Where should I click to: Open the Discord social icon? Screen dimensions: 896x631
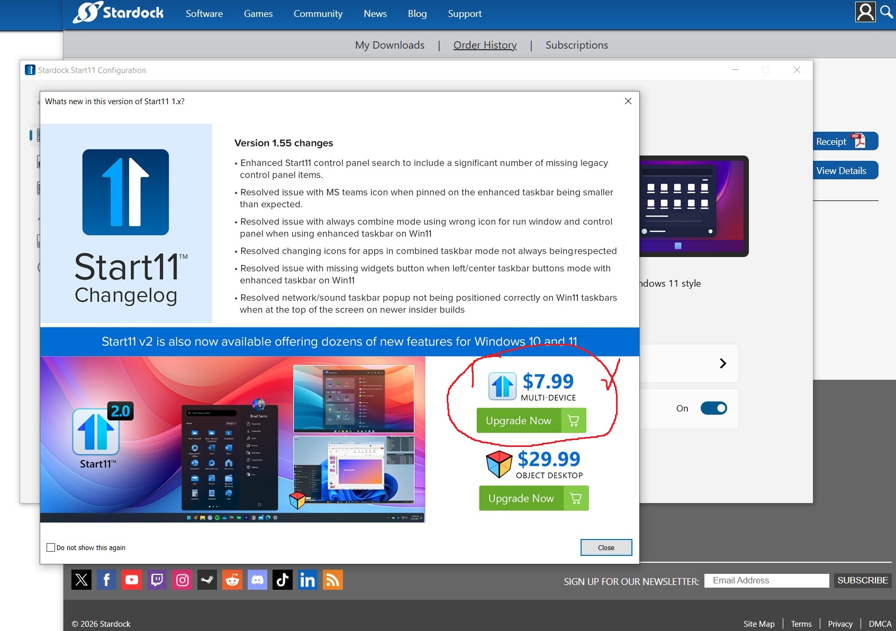coord(257,580)
